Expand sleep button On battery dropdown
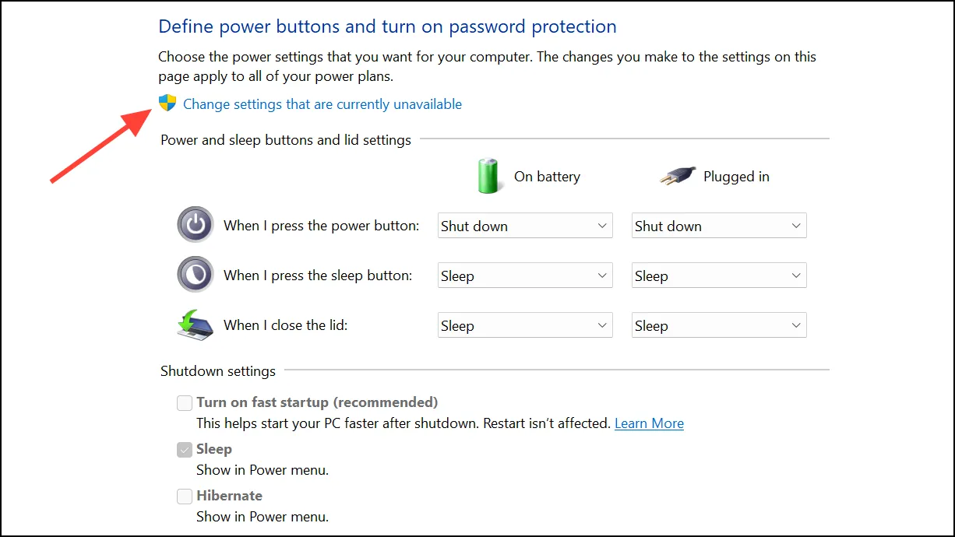The height and width of the screenshot is (537, 955). pyautogui.click(x=525, y=276)
